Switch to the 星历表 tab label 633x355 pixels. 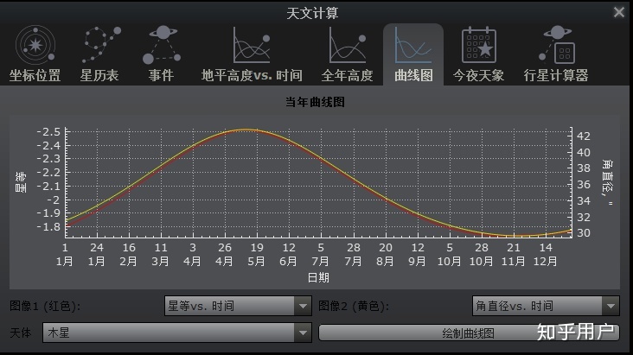(x=99, y=75)
